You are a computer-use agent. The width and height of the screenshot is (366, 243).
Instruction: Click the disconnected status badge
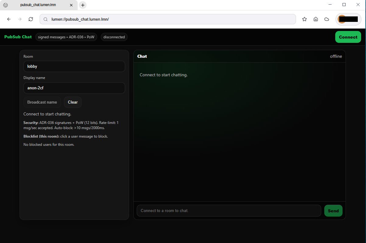point(114,37)
